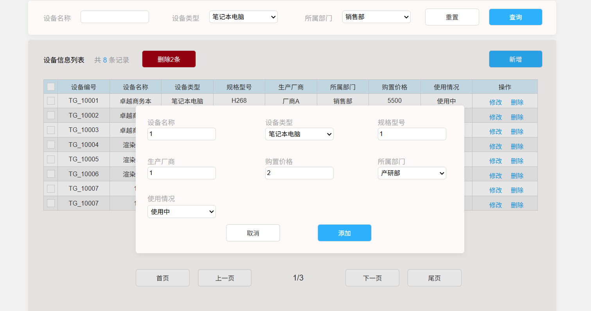Mark the checkbox for TG_10006
The height and width of the screenshot is (311, 591).
tap(51, 174)
